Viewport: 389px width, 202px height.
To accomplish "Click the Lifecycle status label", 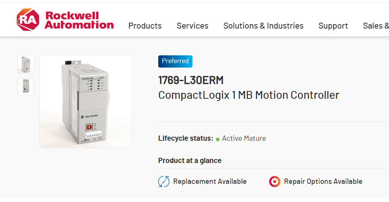I will (x=185, y=139).
